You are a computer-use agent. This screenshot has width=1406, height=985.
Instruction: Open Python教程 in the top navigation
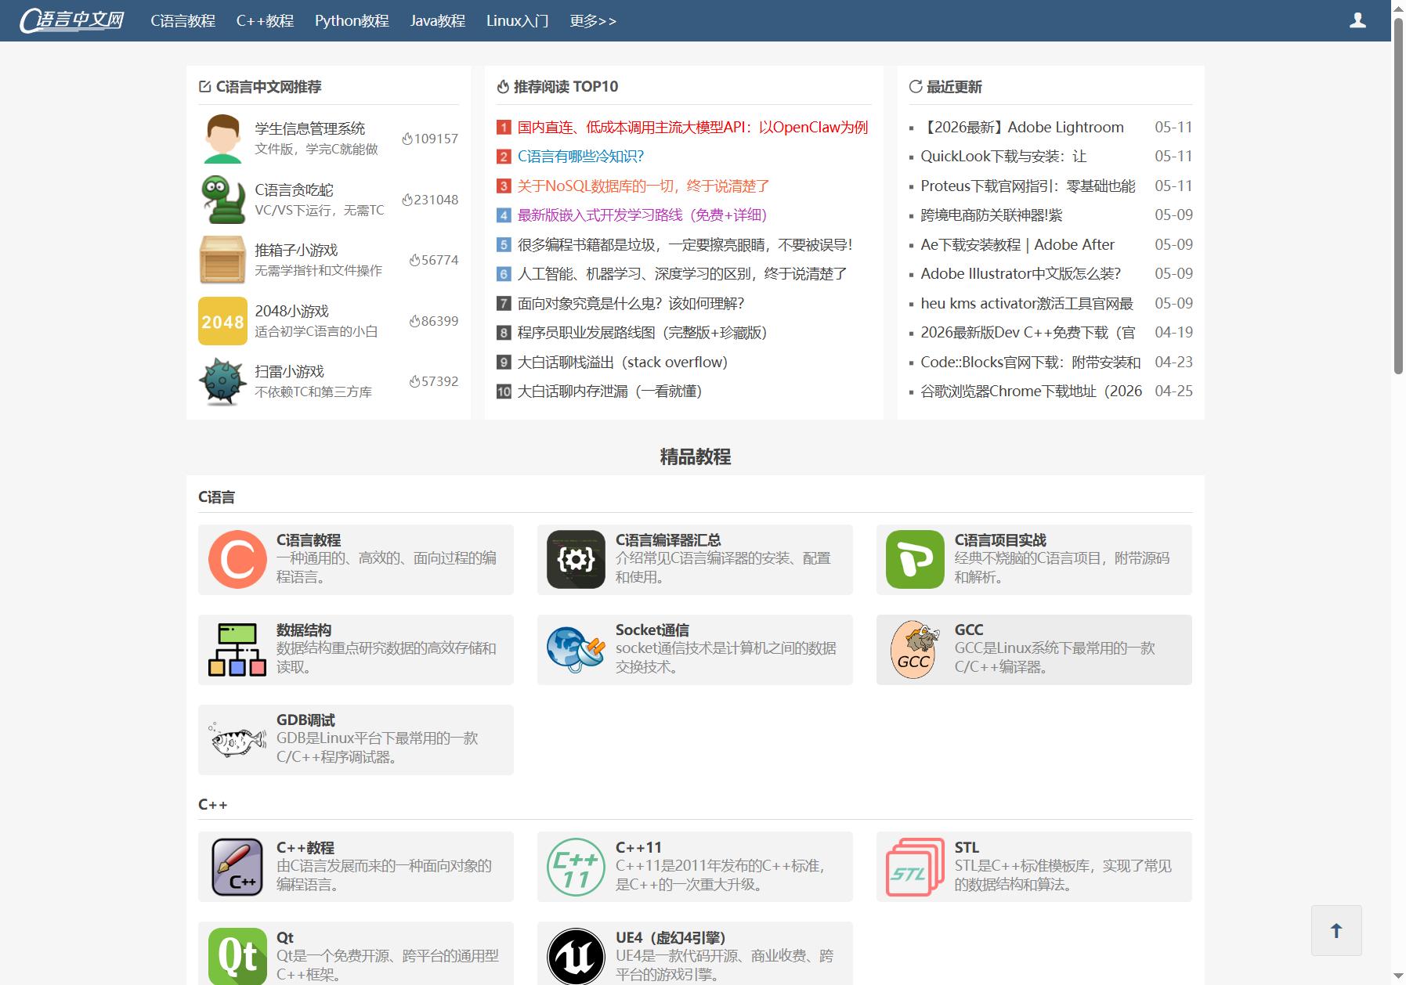[352, 21]
